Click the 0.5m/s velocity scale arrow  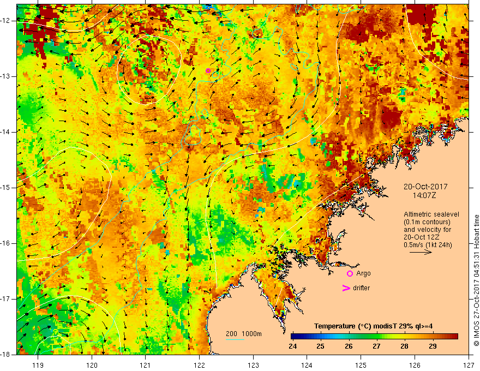coord(421,252)
